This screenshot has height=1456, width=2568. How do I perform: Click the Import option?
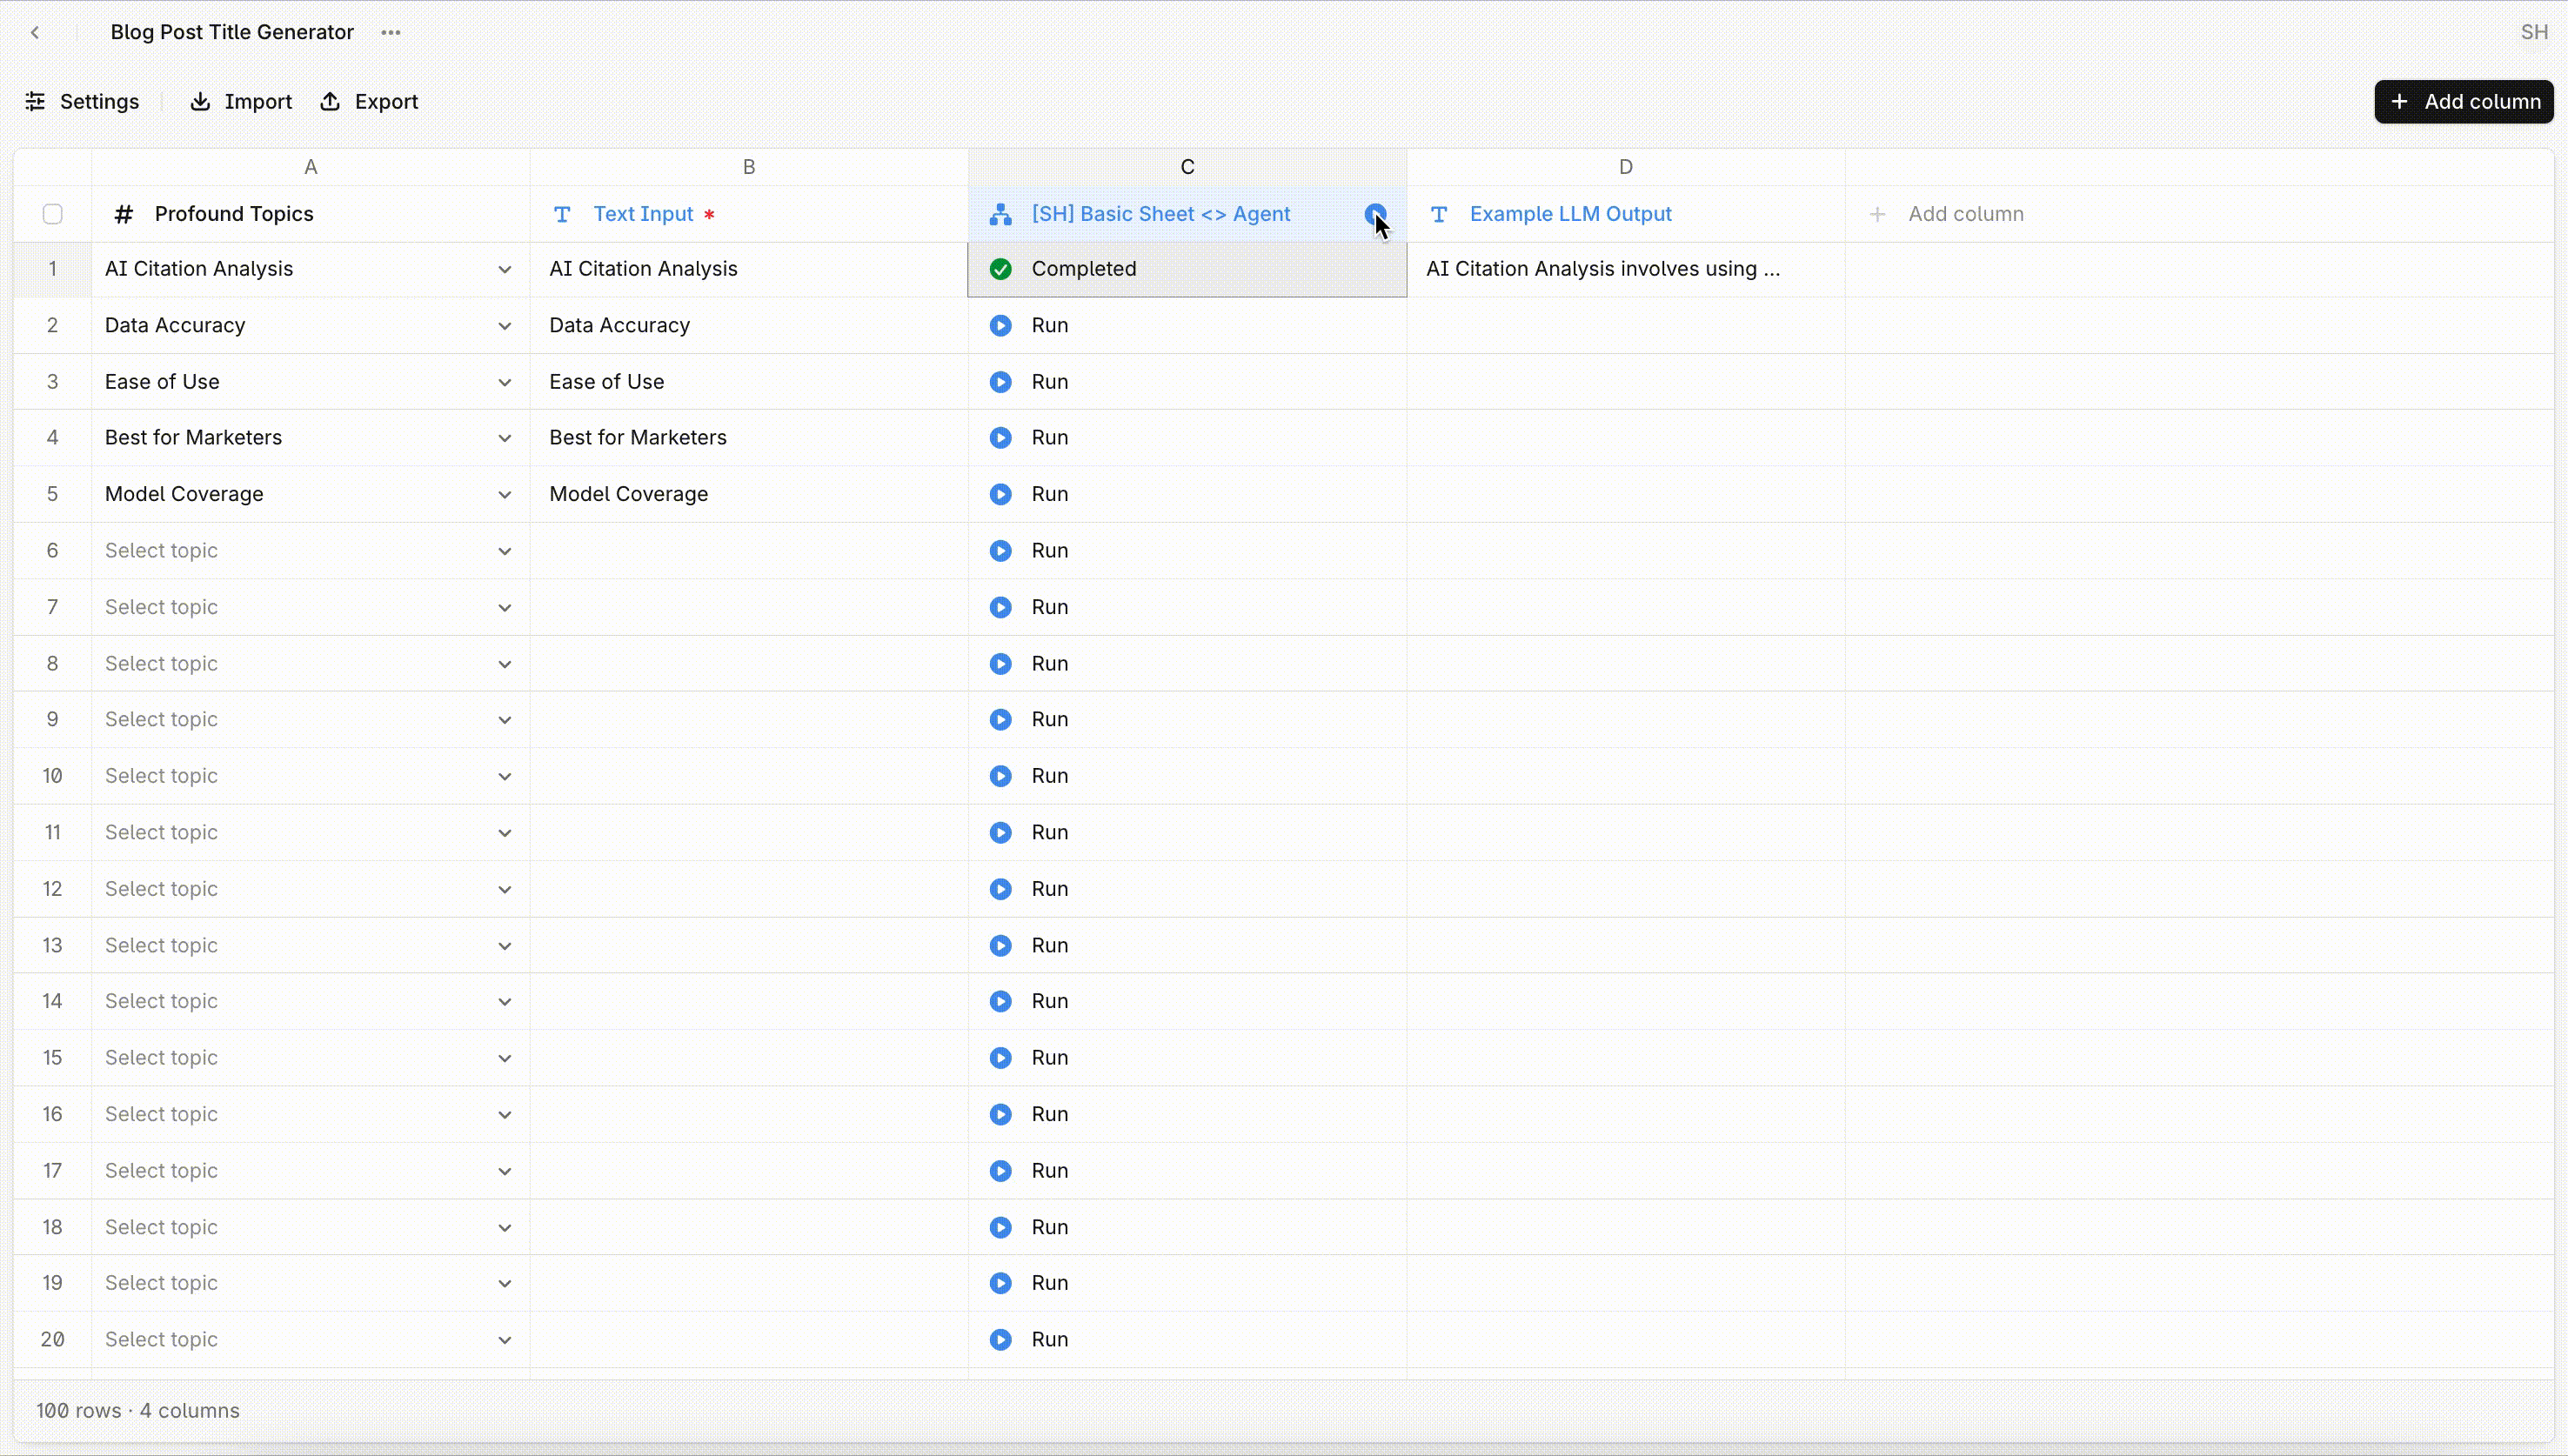point(241,102)
